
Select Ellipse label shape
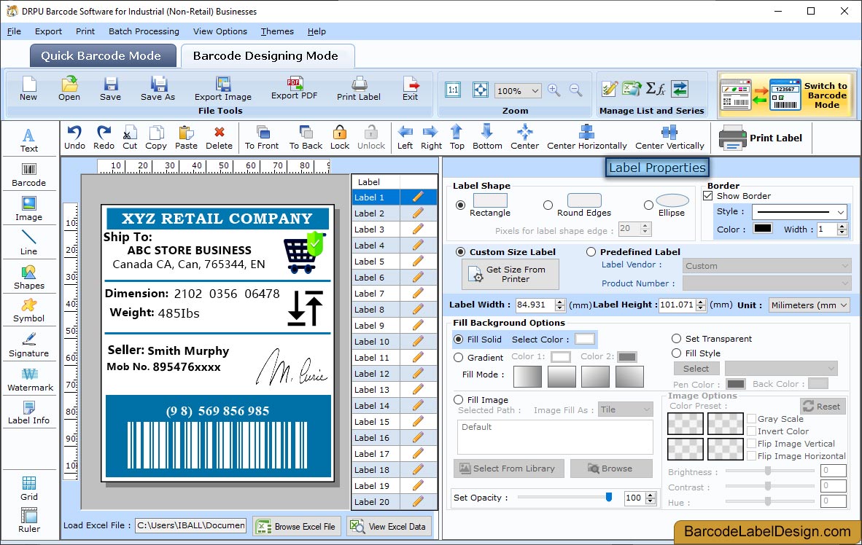coord(649,205)
